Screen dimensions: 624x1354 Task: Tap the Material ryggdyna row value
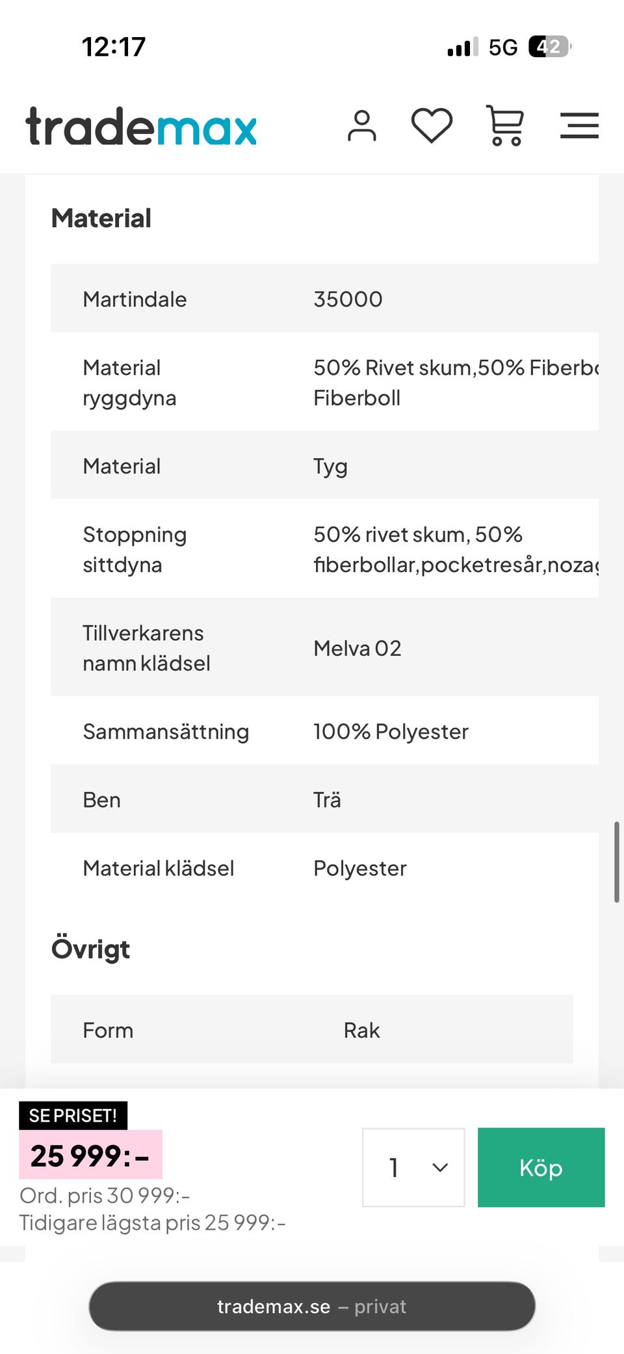pos(454,383)
